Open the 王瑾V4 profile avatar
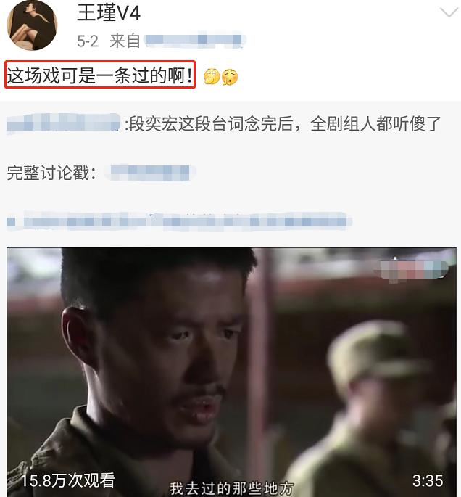Image resolution: width=461 pixels, height=497 pixels. click(32, 25)
